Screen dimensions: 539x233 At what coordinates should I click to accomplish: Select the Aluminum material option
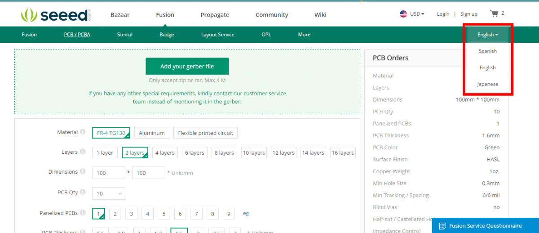coord(152,133)
